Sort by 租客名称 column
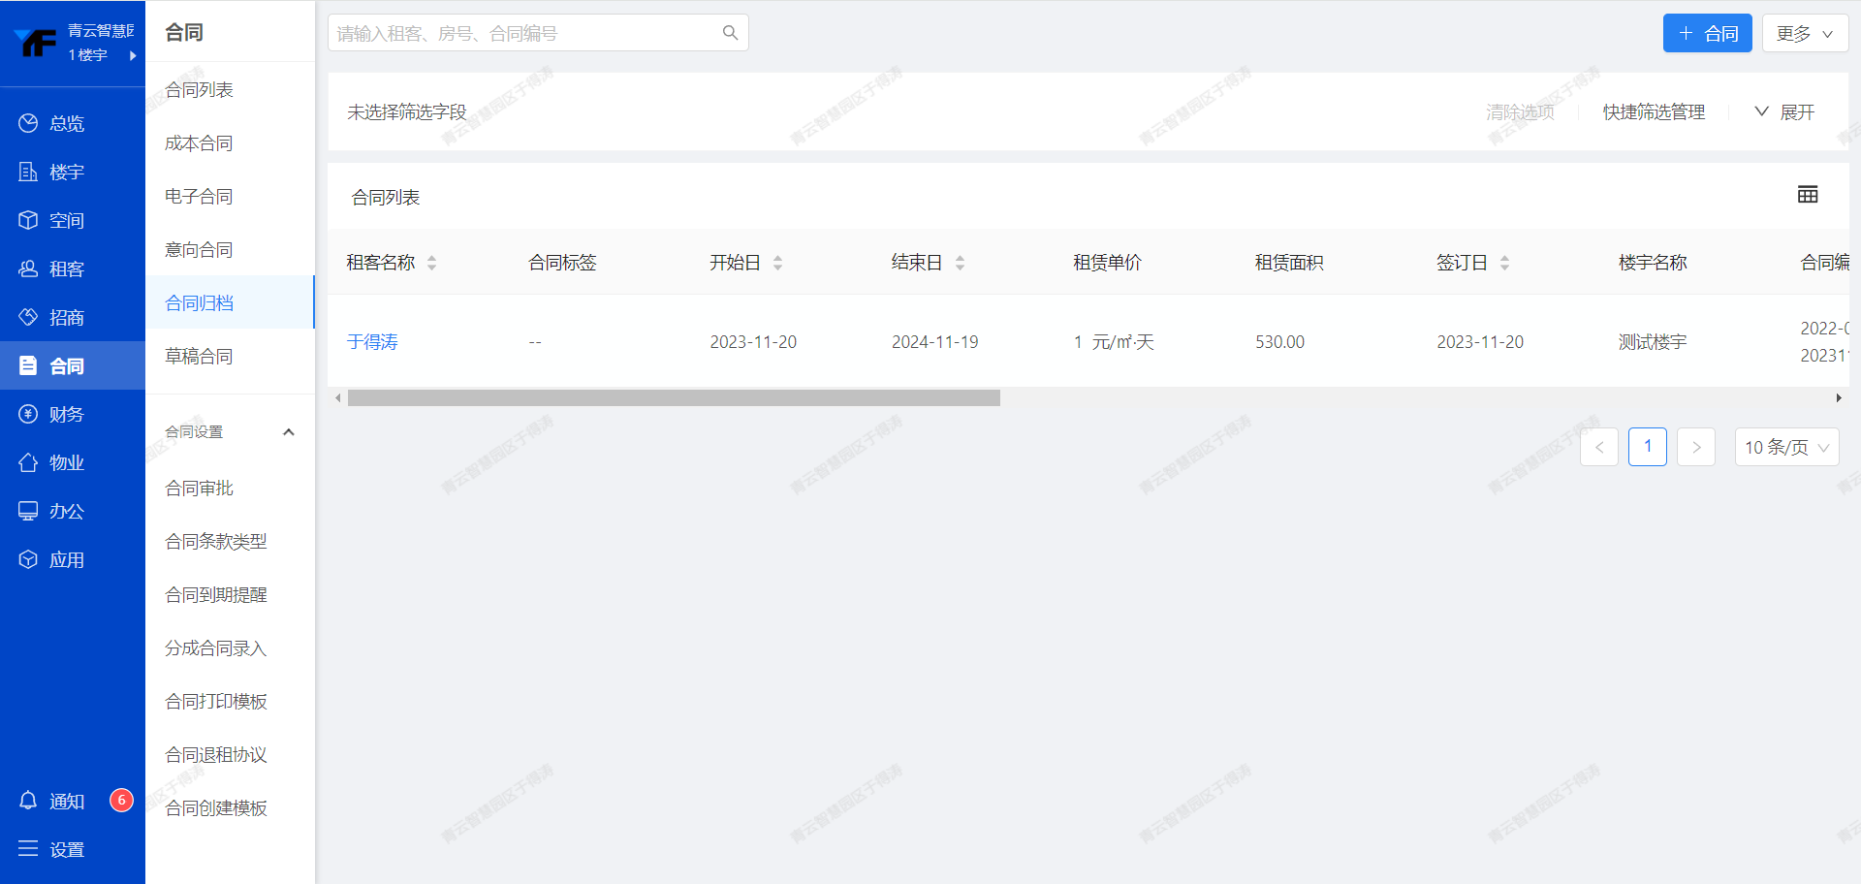Viewport: 1861px width, 884px height. pos(431,263)
